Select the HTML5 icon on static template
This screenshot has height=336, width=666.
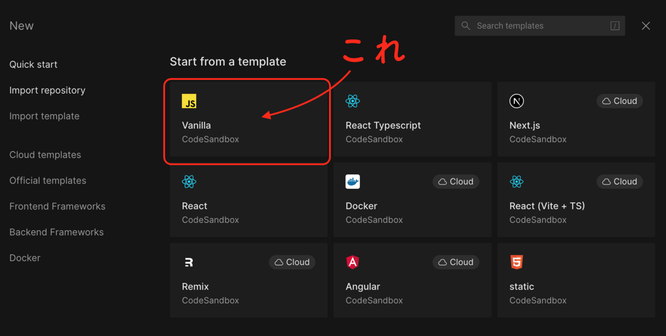coord(517,262)
